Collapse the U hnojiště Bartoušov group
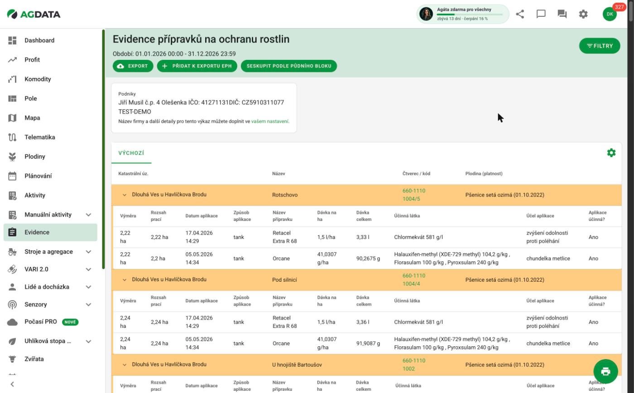This screenshot has height=393, width=634. [x=124, y=364]
